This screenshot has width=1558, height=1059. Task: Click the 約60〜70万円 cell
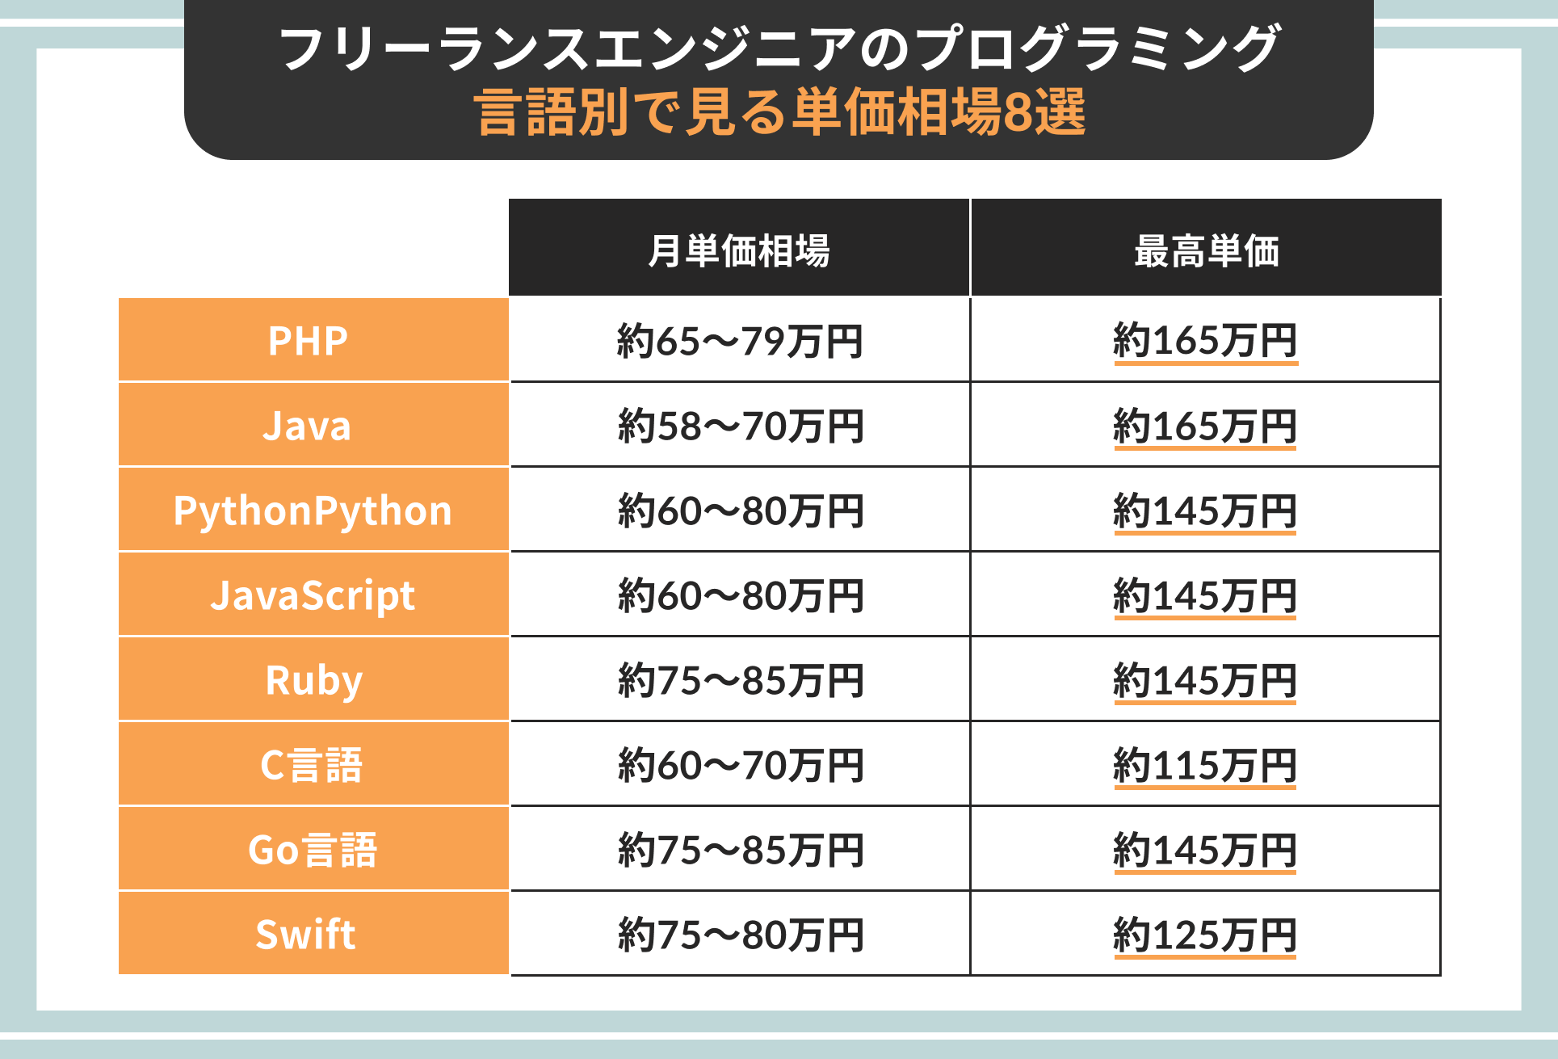740,764
